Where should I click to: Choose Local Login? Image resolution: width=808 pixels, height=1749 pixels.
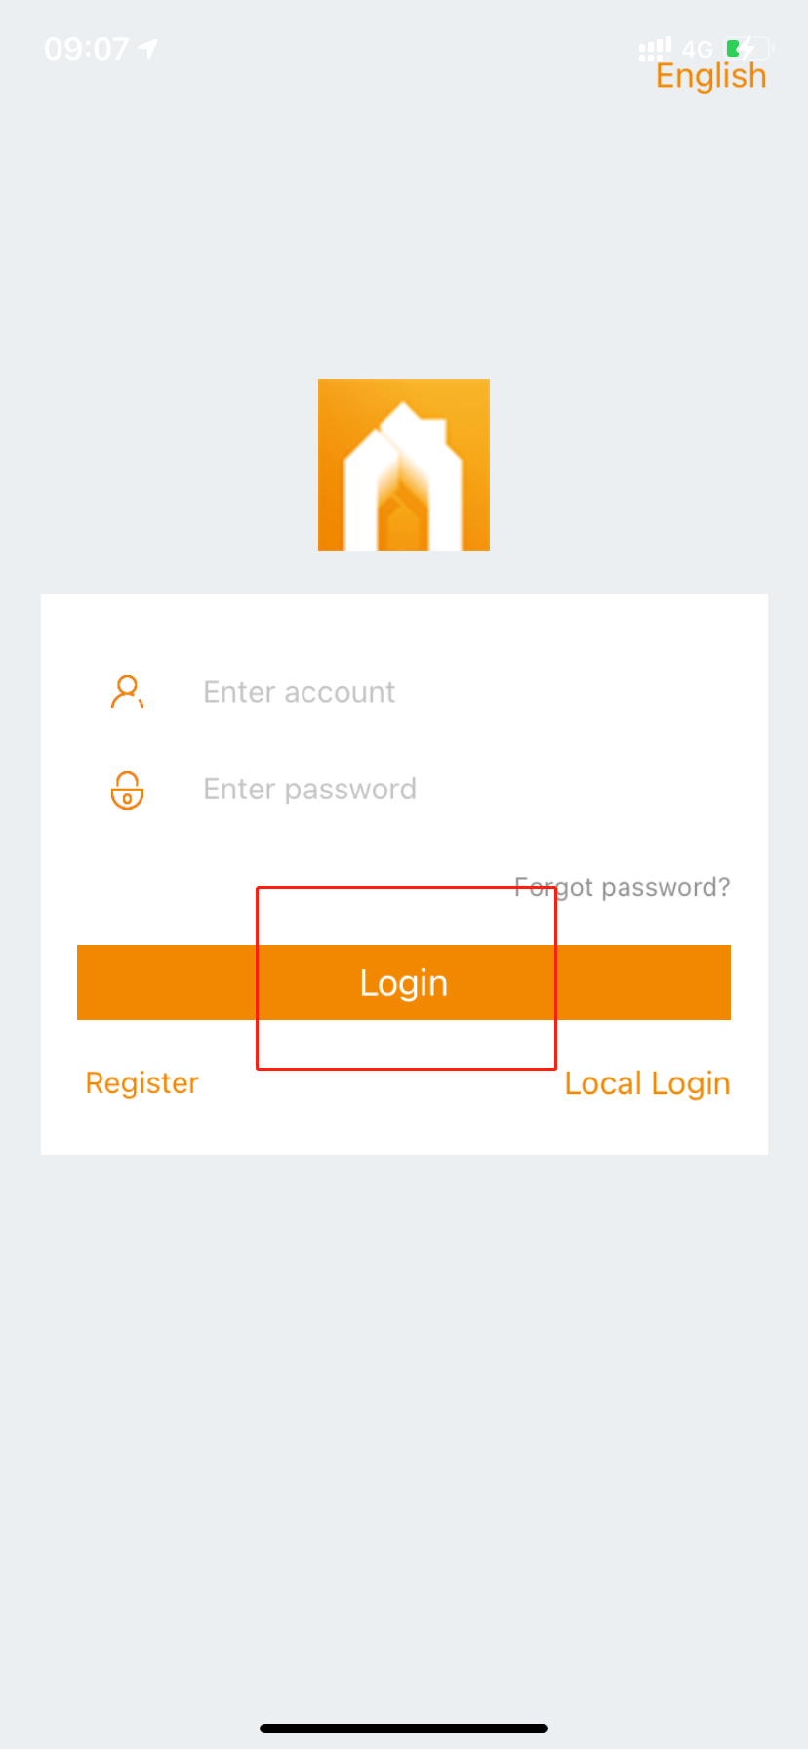[x=647, y=1083]
